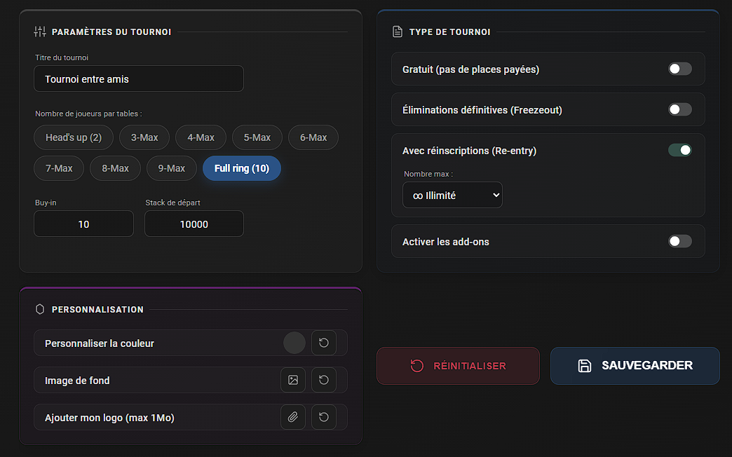Choose 4-Max players per table
The image size is (732, 457).
(201, 137)
